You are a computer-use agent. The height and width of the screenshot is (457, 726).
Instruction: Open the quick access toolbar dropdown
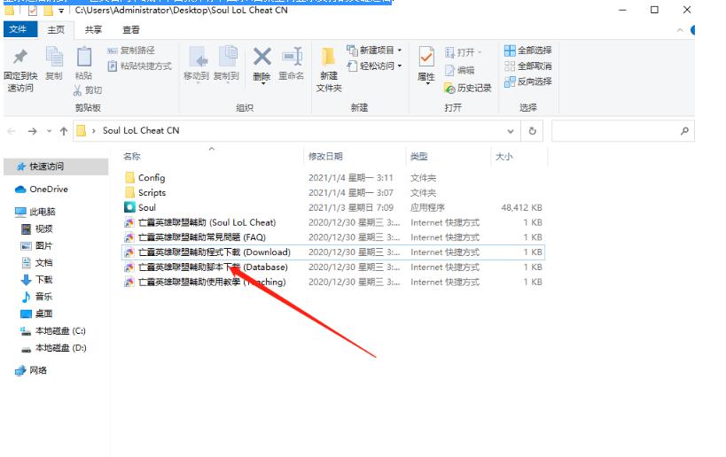click(61, 10)
